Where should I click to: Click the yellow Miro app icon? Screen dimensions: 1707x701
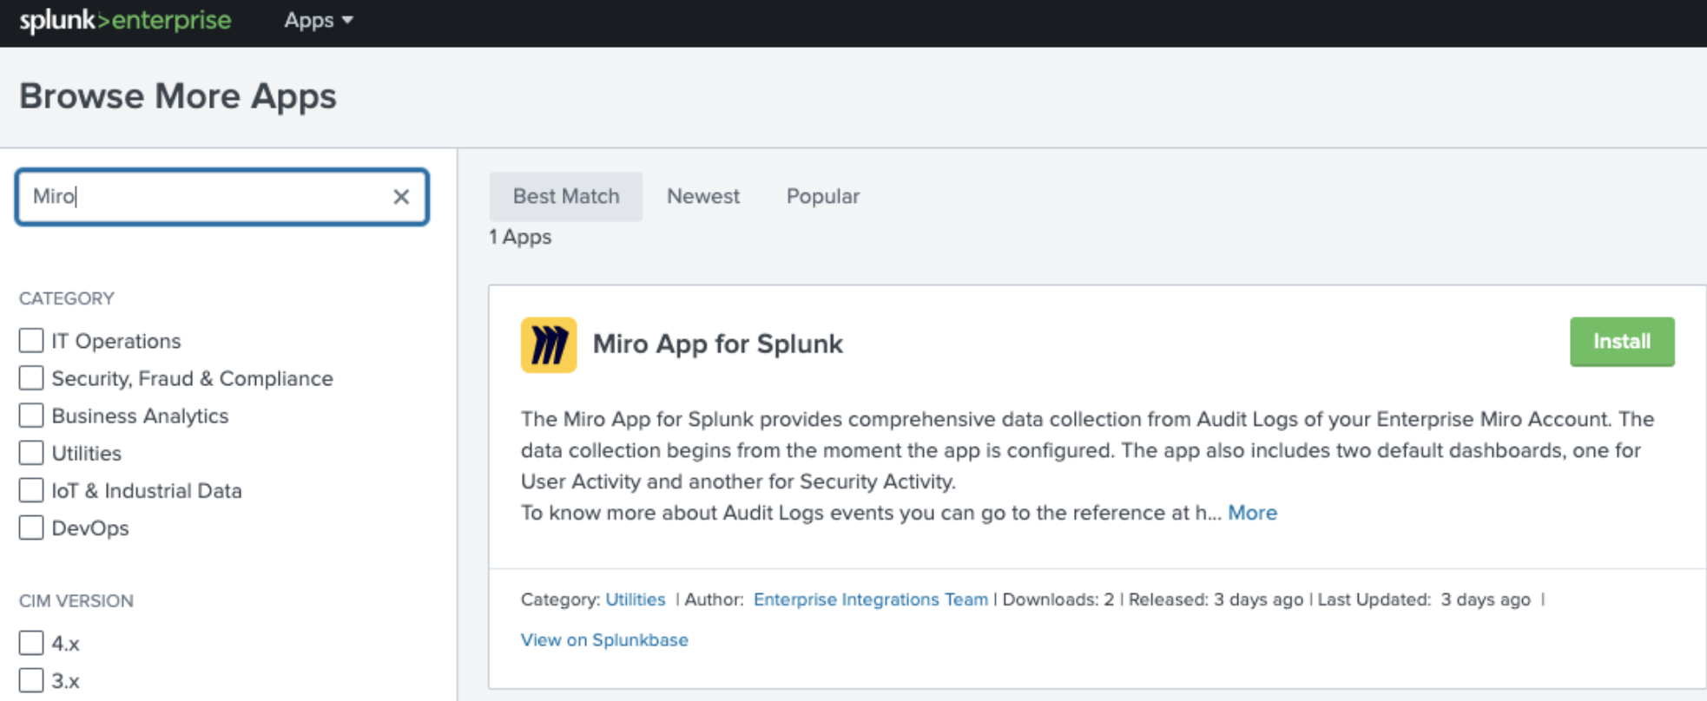548,344
